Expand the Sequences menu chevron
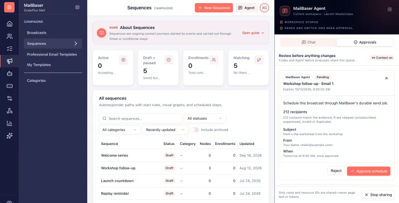The width and height of the screenshot is (399, 203). [76, 44]
